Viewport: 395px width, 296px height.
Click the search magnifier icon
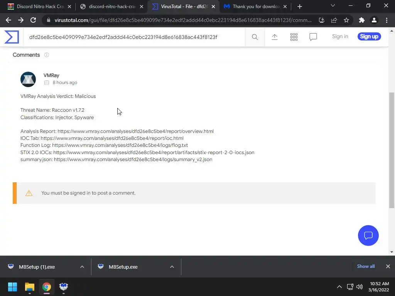point(255,37)
